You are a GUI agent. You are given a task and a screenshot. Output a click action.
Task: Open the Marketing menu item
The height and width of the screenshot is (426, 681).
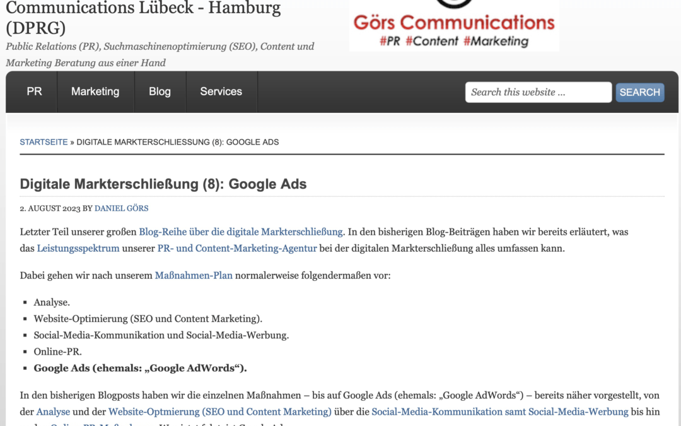point(96,92)
